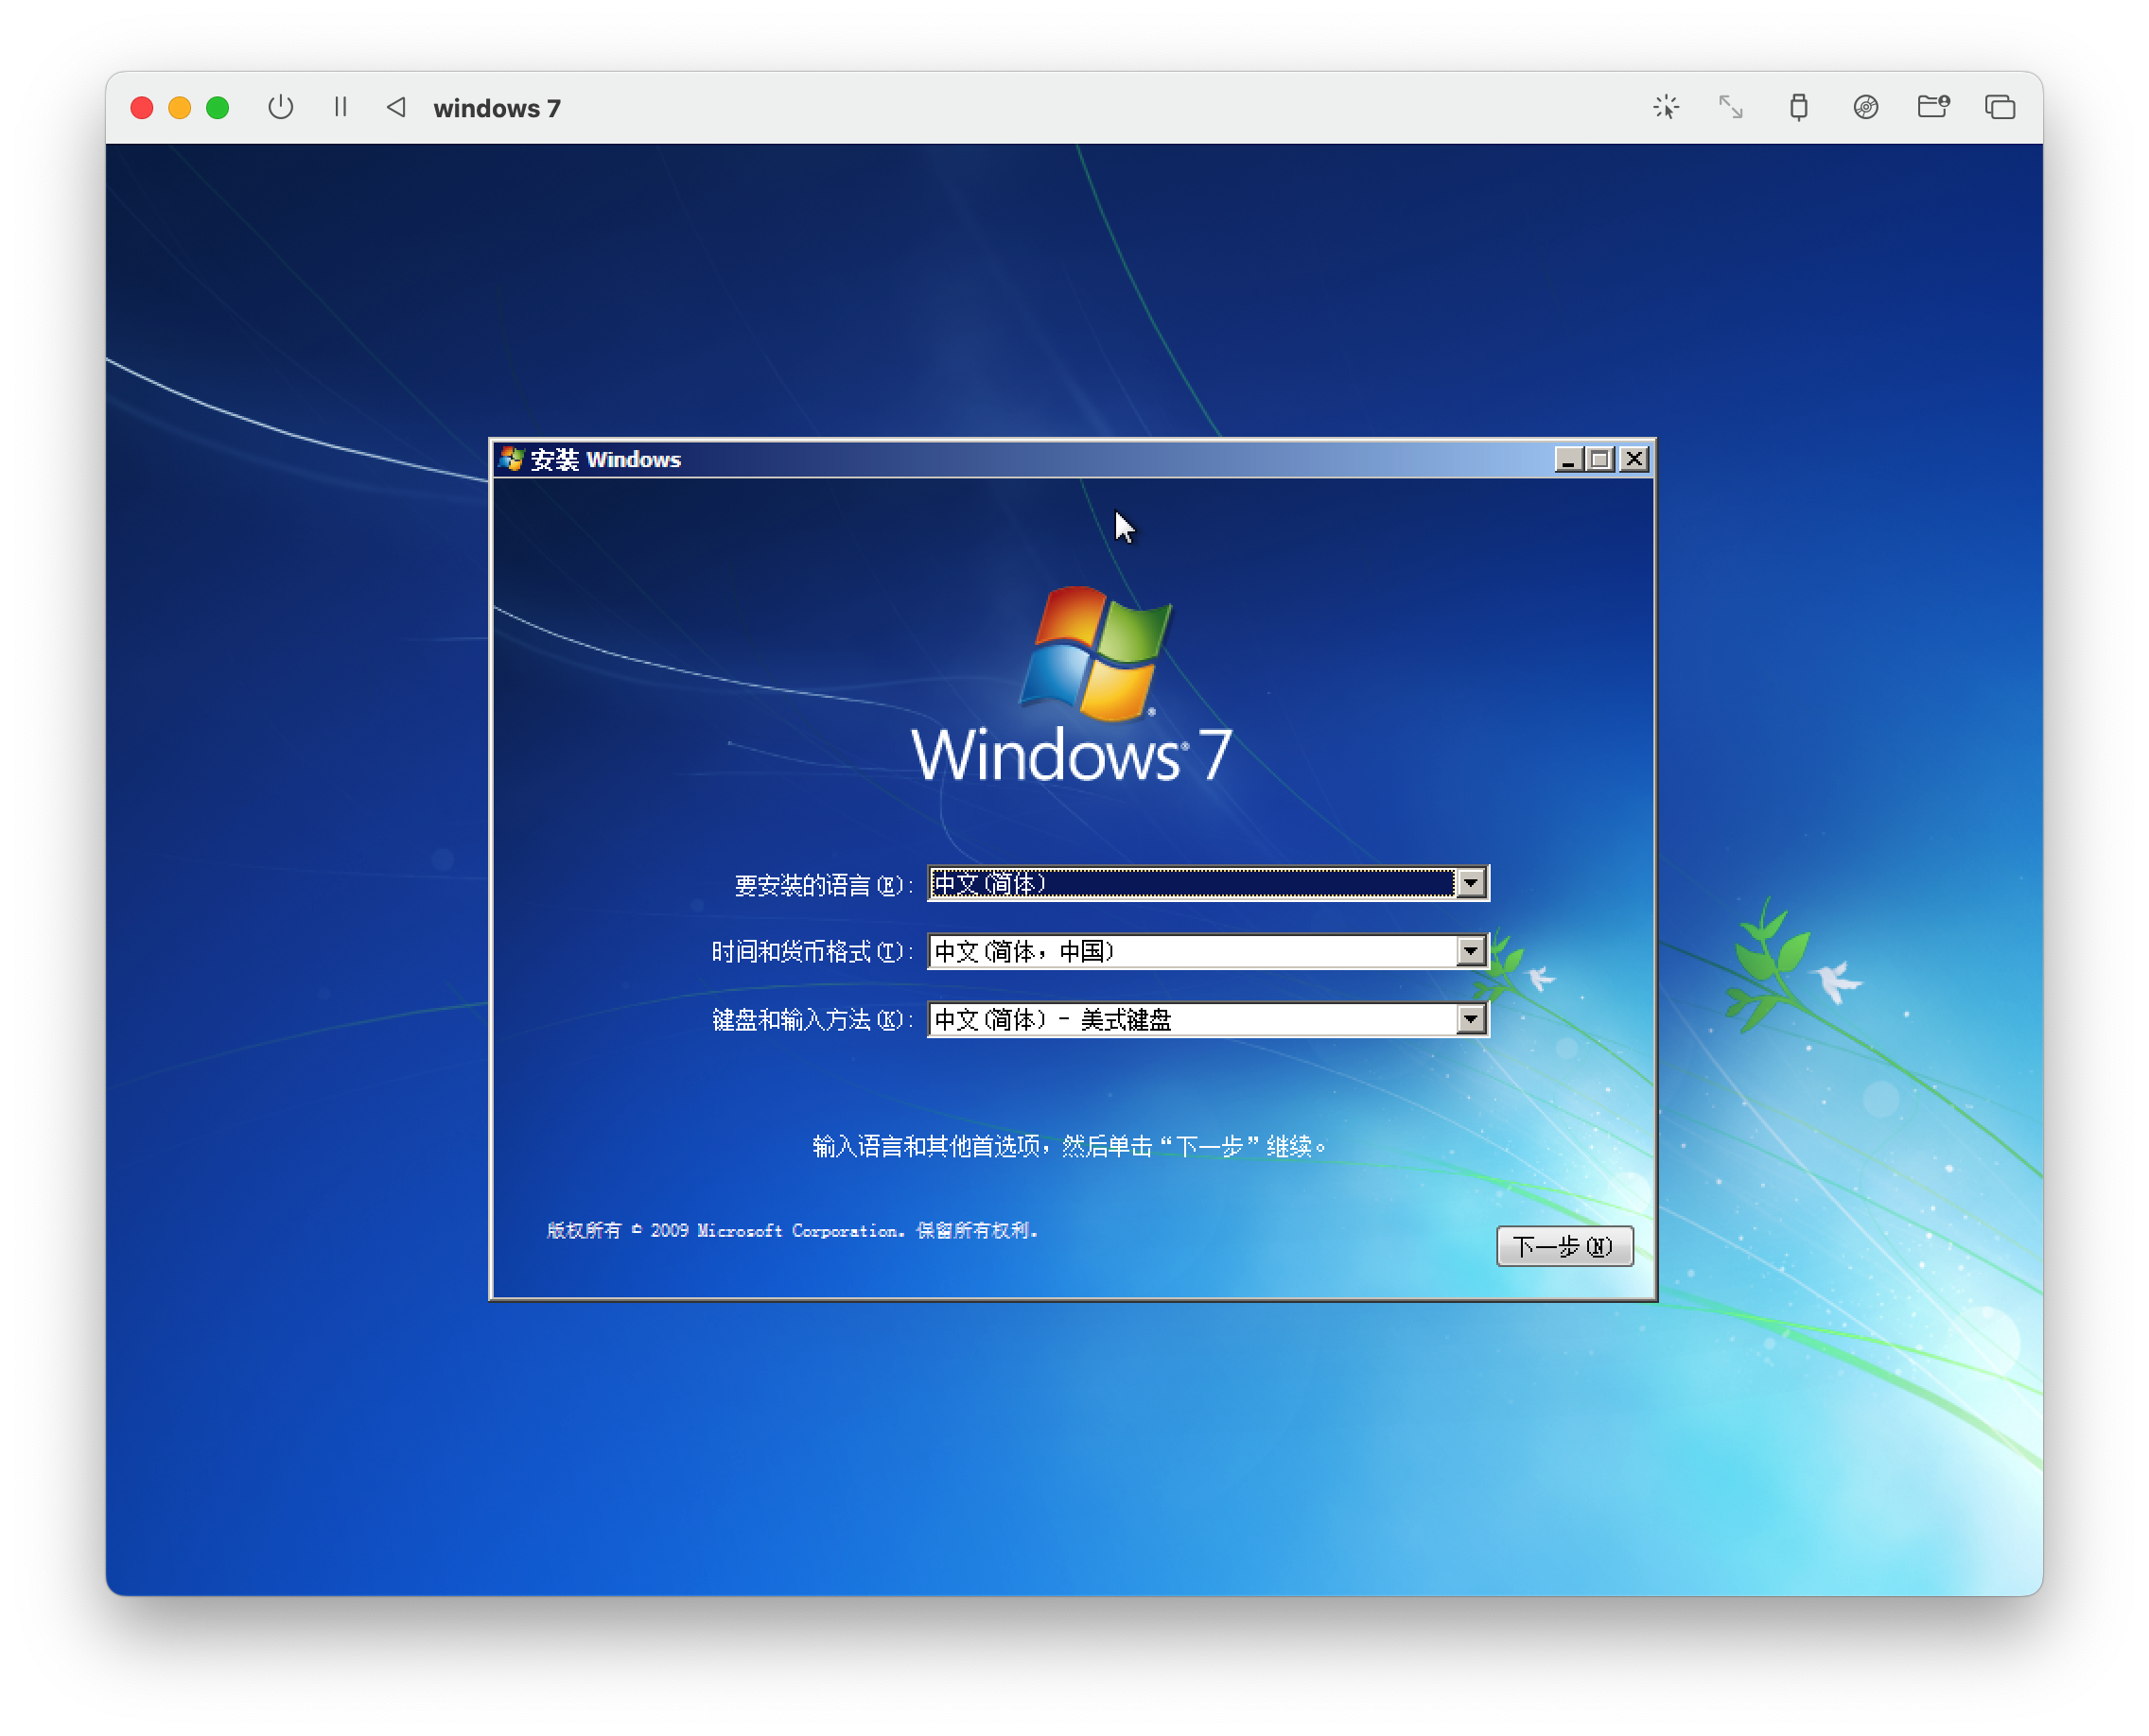Open the 时间和货币格式 dropdown
2149x1736 pixels.
point(1470,951)
